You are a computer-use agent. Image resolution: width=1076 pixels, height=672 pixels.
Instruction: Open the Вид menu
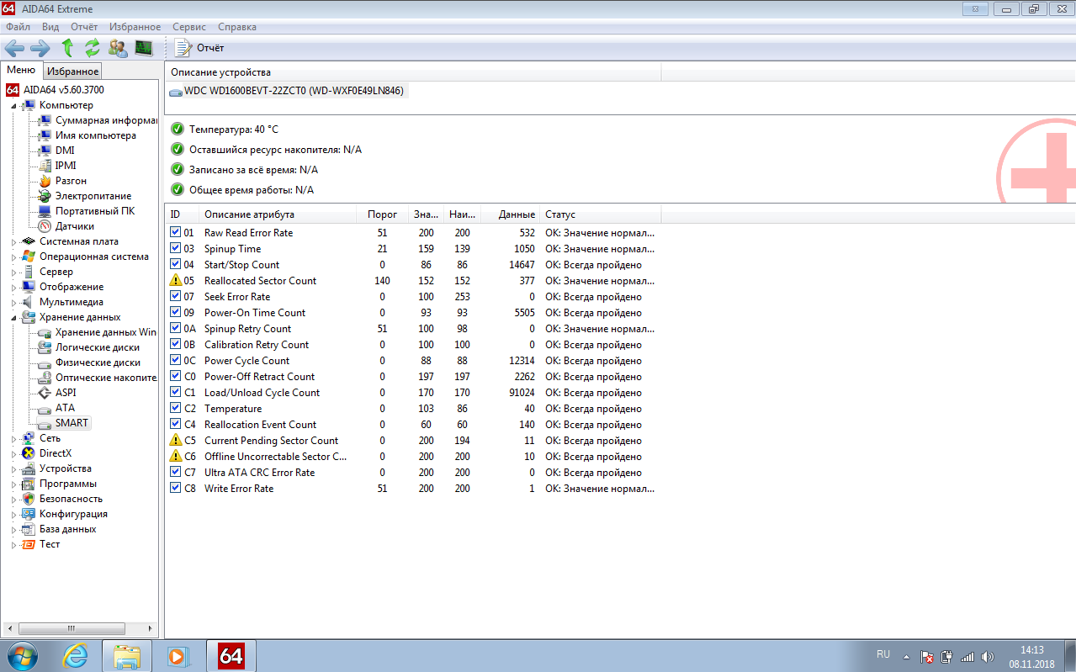pos(50,27)
